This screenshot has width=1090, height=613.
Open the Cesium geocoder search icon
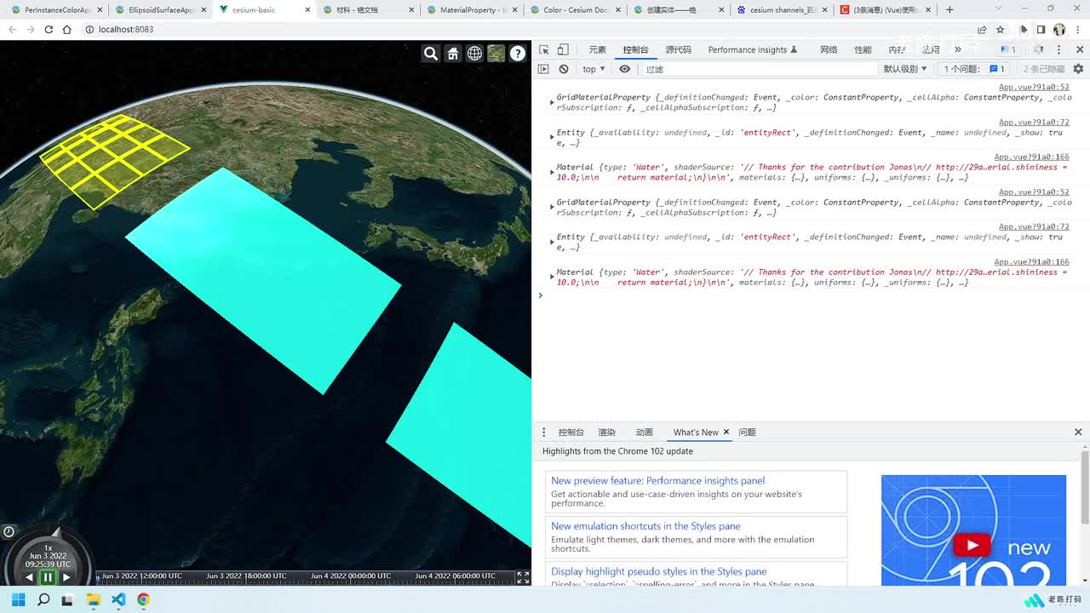pos(431,54)
